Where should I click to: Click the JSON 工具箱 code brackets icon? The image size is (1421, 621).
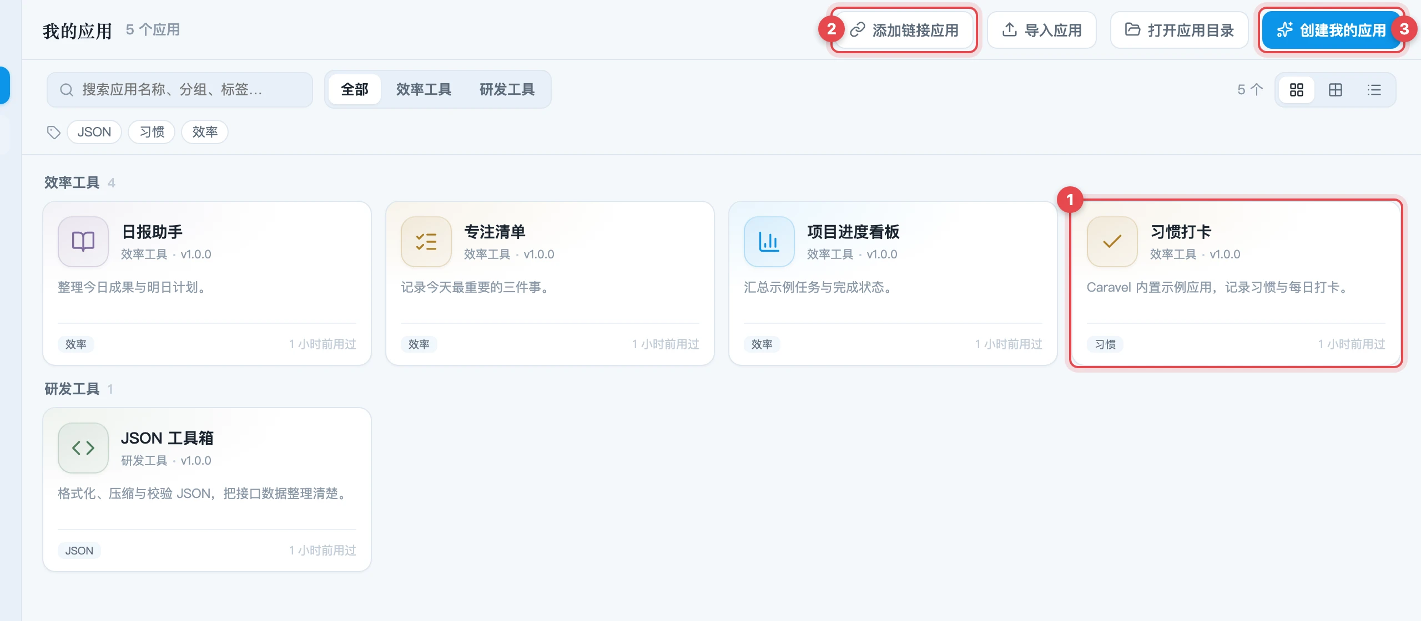click(83, 448)
